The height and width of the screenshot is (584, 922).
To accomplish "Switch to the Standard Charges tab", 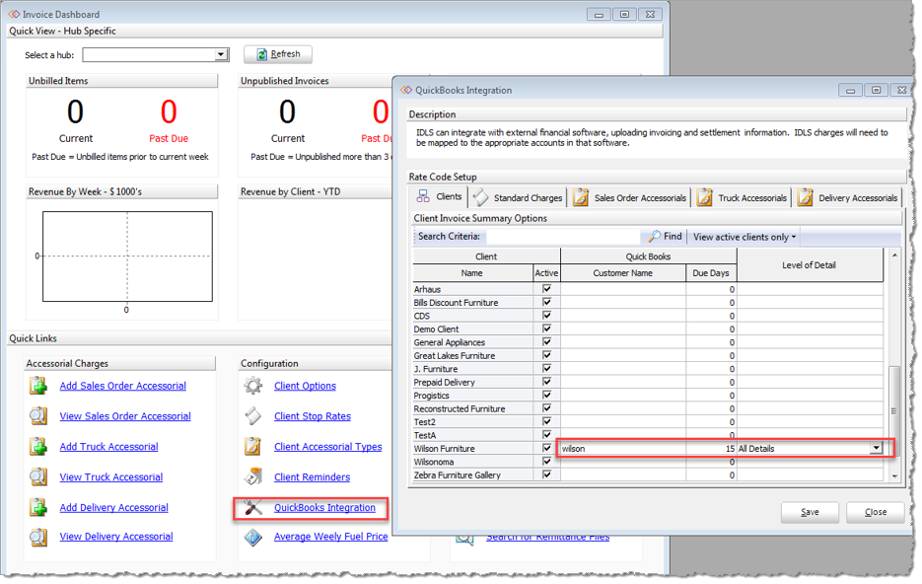I will 518,198.
